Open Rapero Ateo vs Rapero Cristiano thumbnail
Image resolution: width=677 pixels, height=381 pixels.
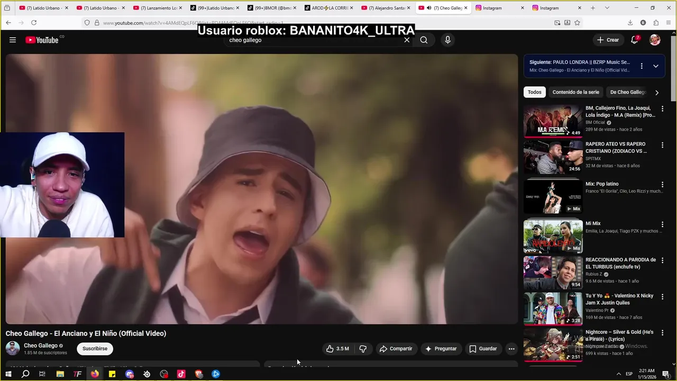pos(553,157)
